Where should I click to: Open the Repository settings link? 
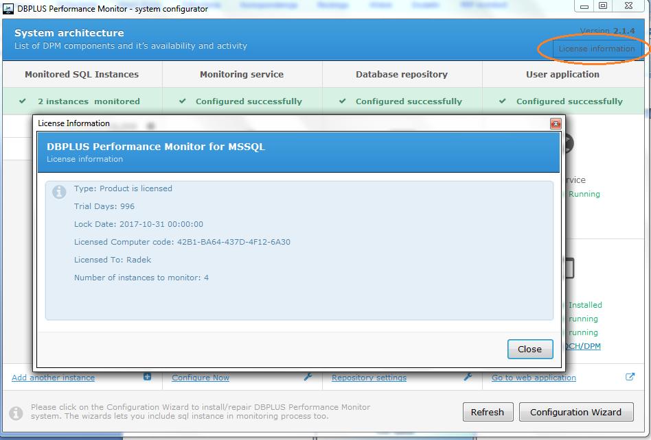coord(369,378)
